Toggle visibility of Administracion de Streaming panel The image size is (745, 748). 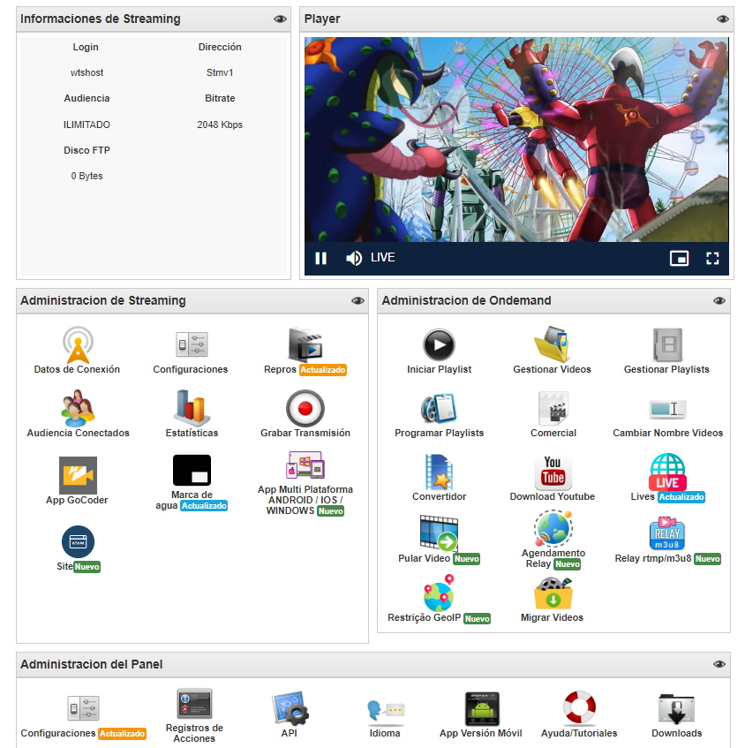[x=357, y=300]
